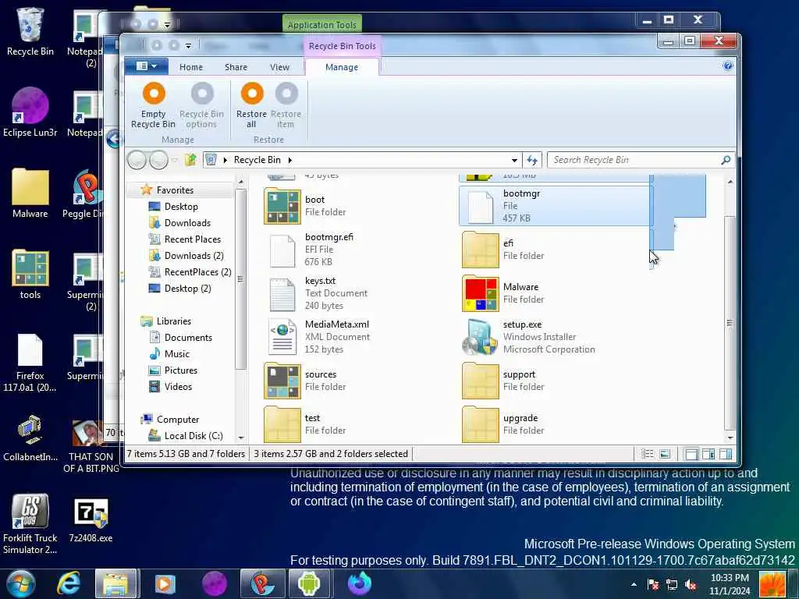Click the refresh button by address bar
Viewport: 799px width, 599px height.
point(532,160)
